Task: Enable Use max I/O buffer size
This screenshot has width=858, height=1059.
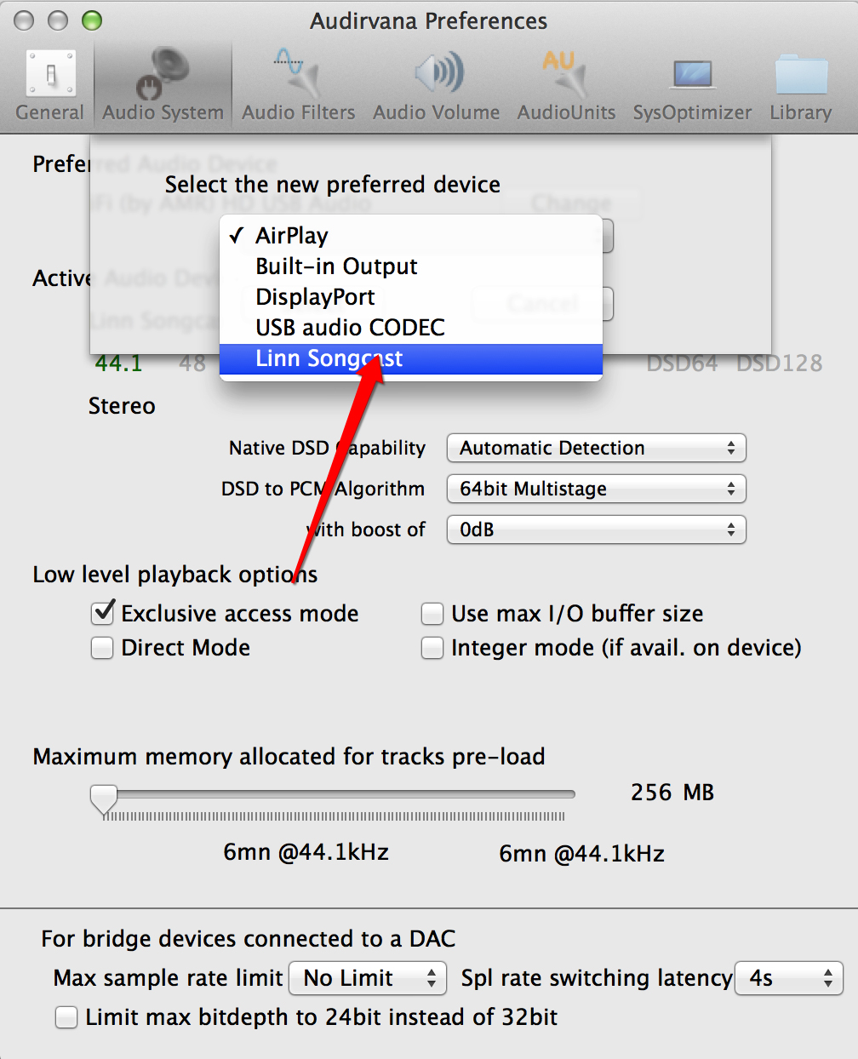Action: 432,614
